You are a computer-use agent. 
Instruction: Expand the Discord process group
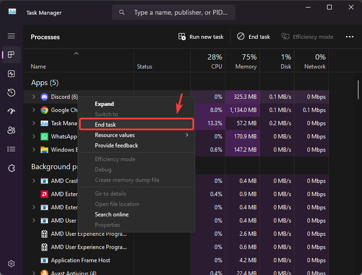[x=34, y=97]
